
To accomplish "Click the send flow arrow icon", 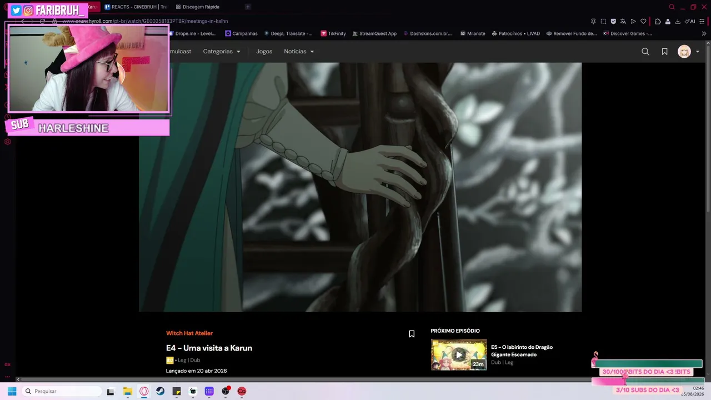I will click(633, 21).
